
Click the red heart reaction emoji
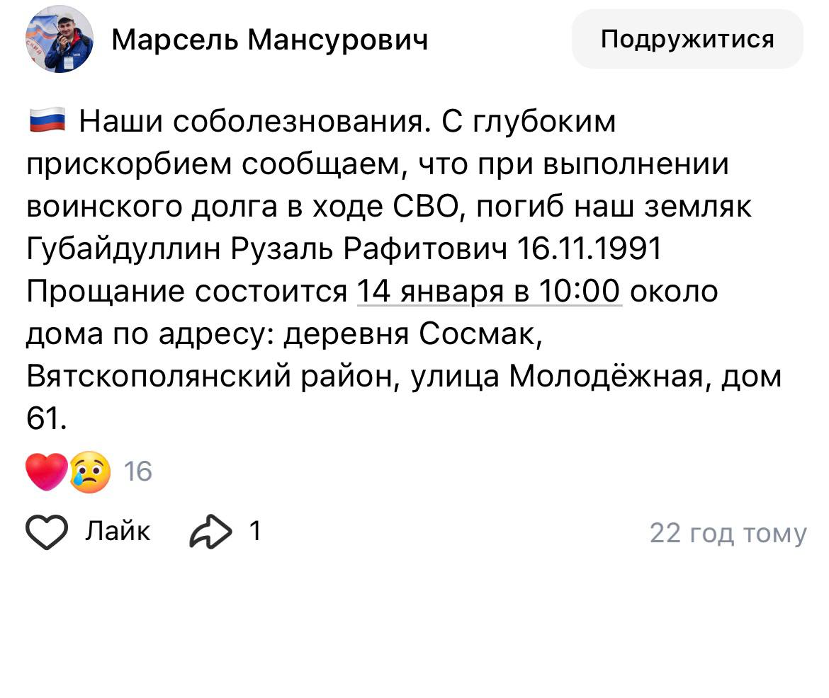(x=46, y=472)
